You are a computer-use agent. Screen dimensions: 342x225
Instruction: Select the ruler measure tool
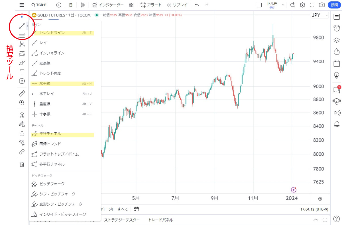[x=22, y=93]
